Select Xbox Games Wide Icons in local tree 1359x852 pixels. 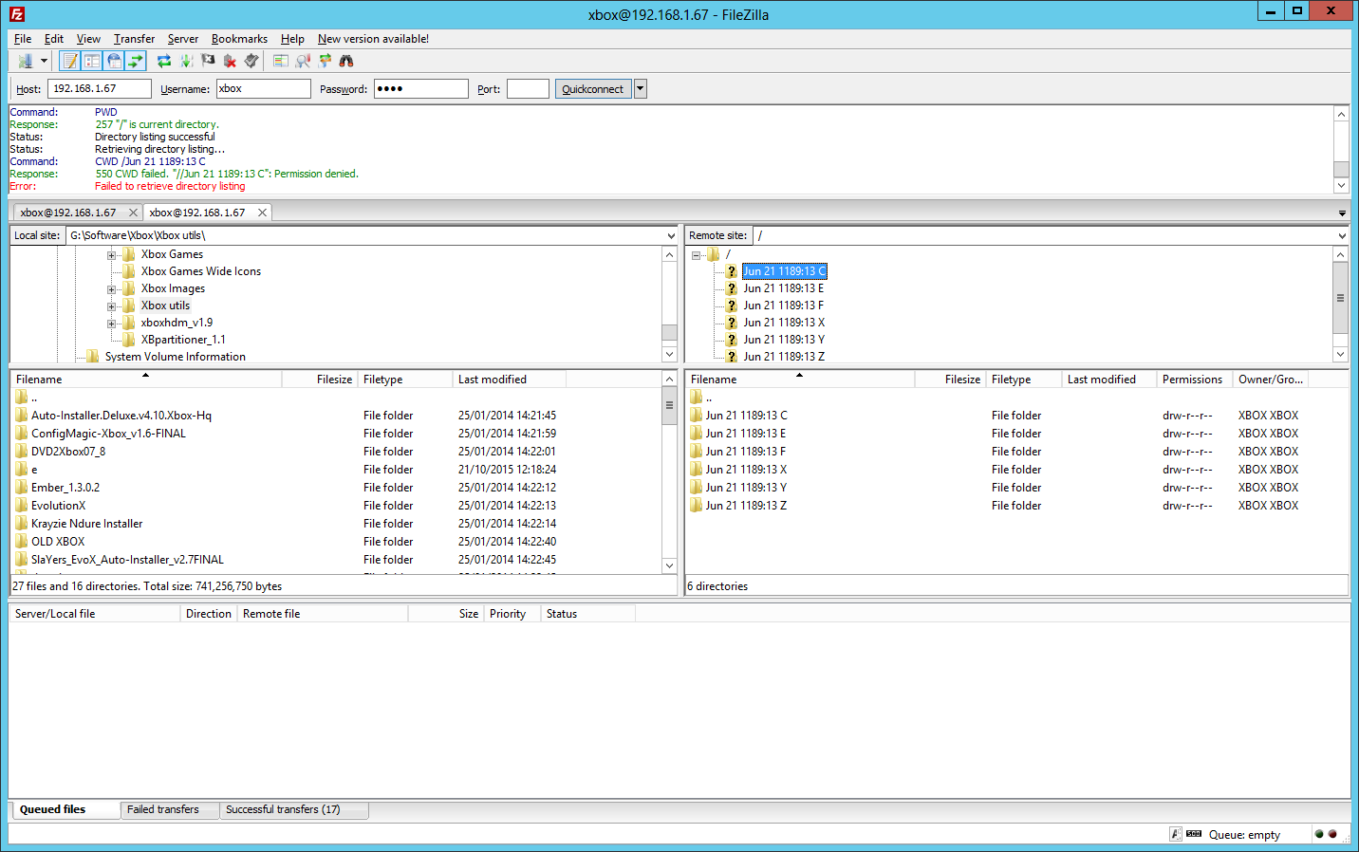(x=201, y=271)
